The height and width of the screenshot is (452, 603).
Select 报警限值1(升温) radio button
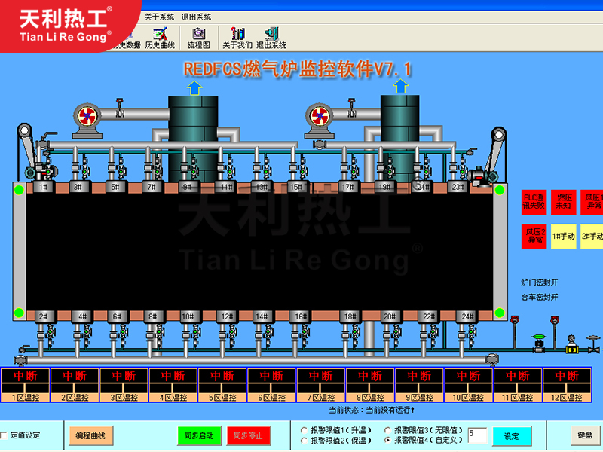304,430
